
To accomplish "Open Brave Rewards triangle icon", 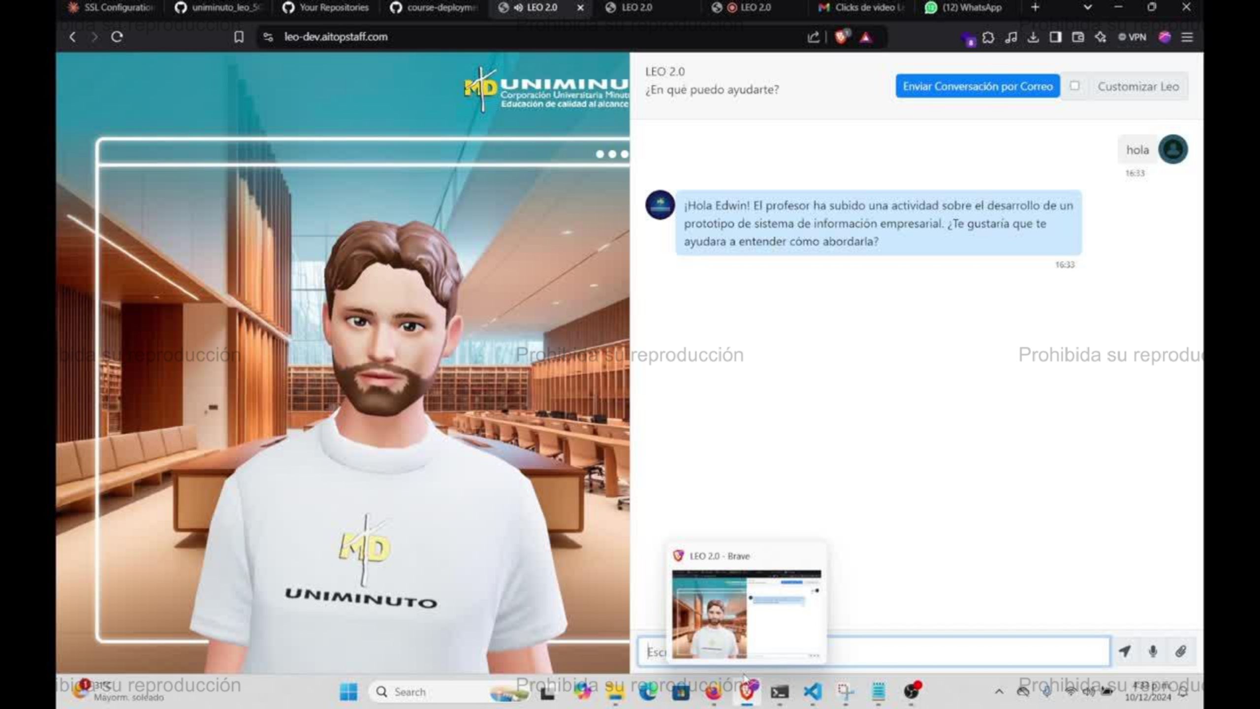I will tap(866, 37).
